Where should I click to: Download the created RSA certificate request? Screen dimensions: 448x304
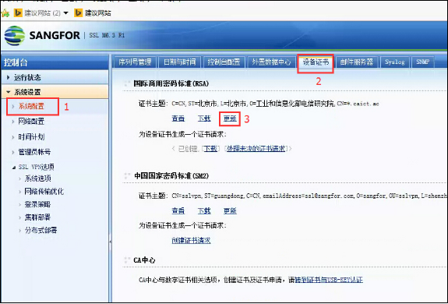click(210, 149)
